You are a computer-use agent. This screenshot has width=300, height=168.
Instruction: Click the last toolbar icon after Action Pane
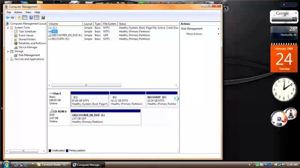[43, 18]
